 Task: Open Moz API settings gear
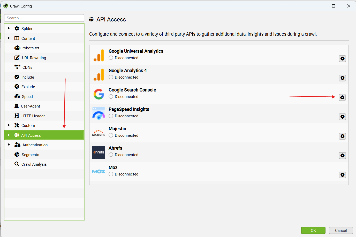pyautogui.click(x=342, y=175)
